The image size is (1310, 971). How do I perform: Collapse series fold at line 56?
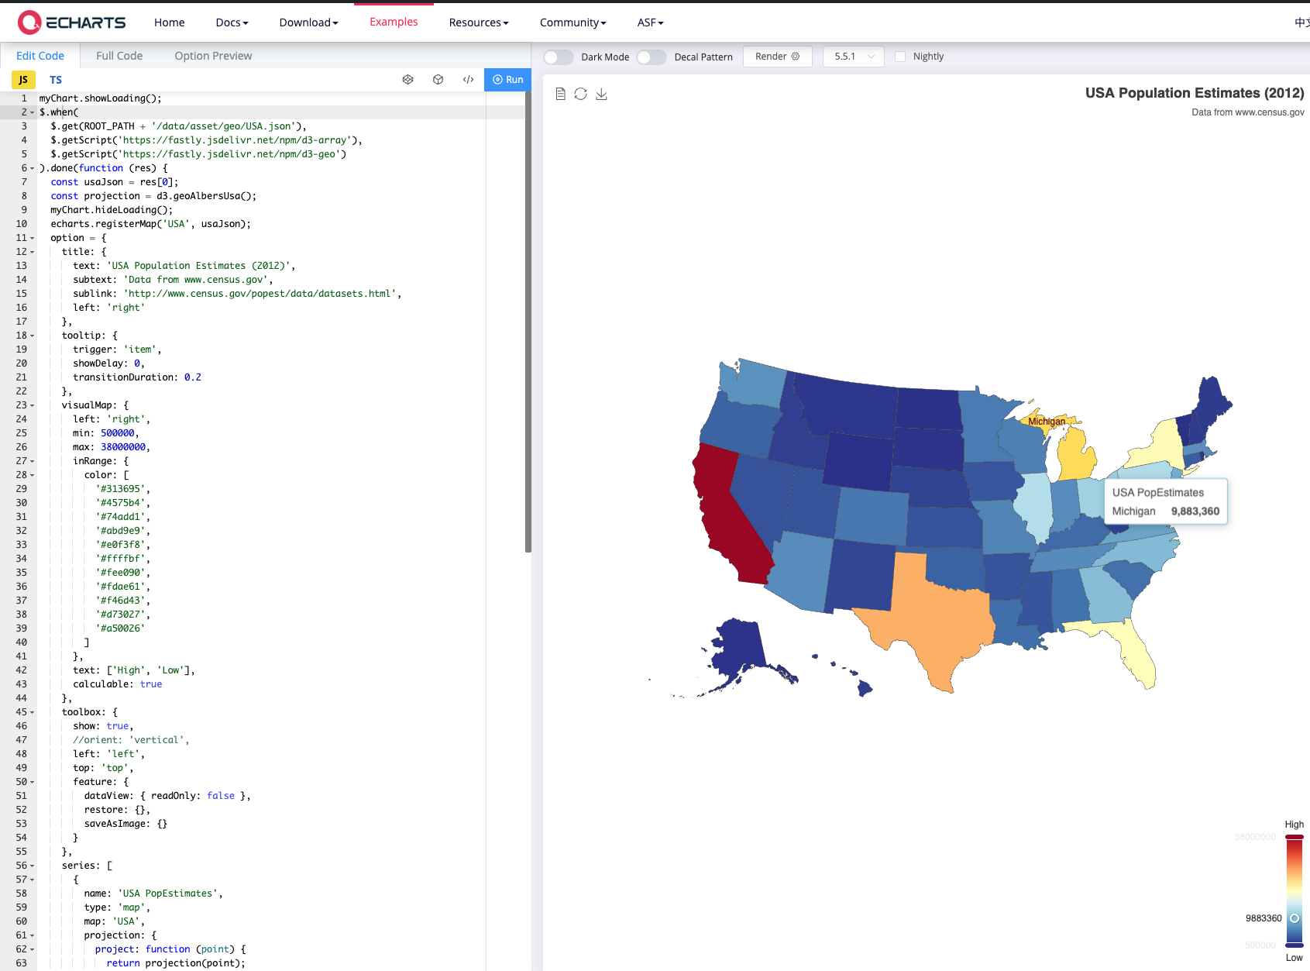pyautogui.click(x=32, y=866)
